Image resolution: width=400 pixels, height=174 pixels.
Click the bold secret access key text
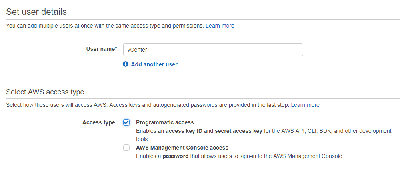coord(238,131)
